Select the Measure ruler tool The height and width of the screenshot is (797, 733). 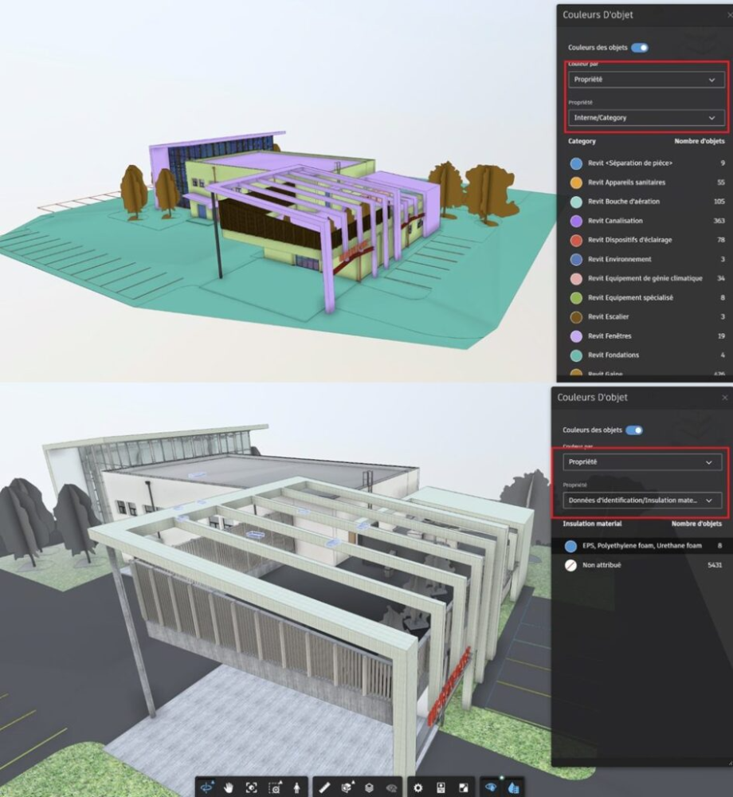tap(324, 787)
